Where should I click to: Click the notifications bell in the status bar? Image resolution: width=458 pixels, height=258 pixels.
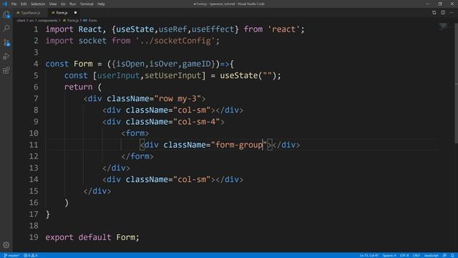coord(452,255)
